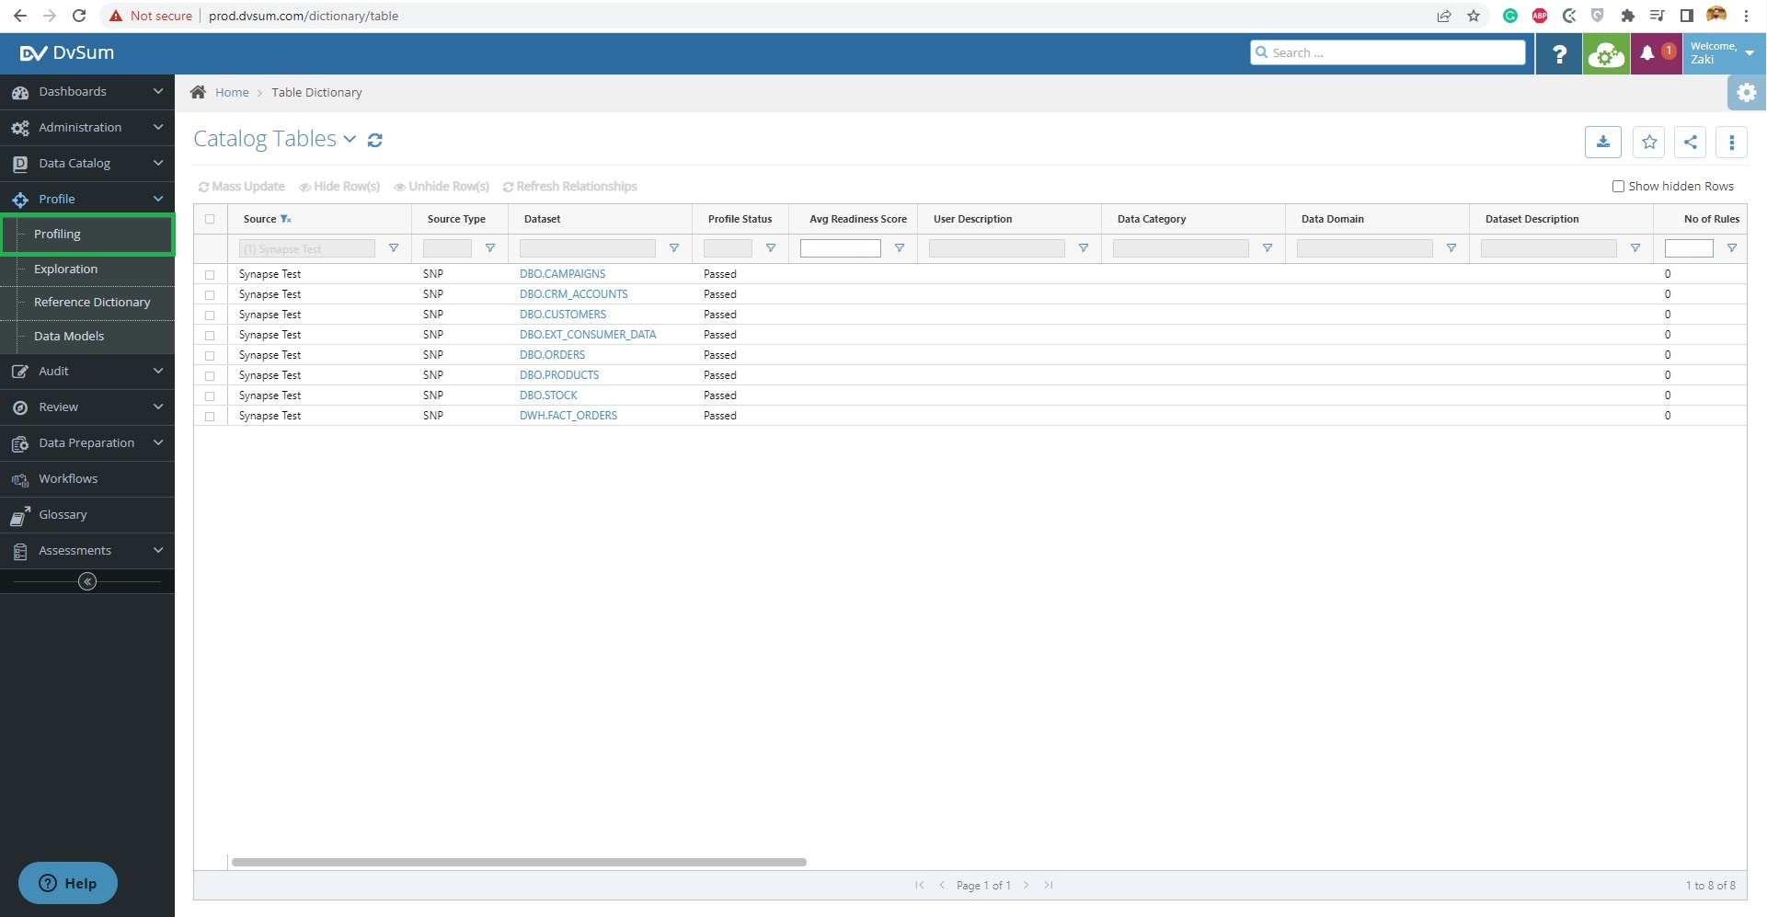Open the settings gear on the right edge
The width and height of the screenshot is (1767, 917).
point(1745,92)
